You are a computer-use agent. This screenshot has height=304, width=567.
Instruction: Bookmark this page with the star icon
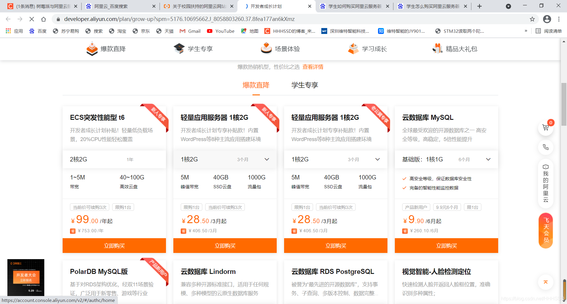[532, 19]
